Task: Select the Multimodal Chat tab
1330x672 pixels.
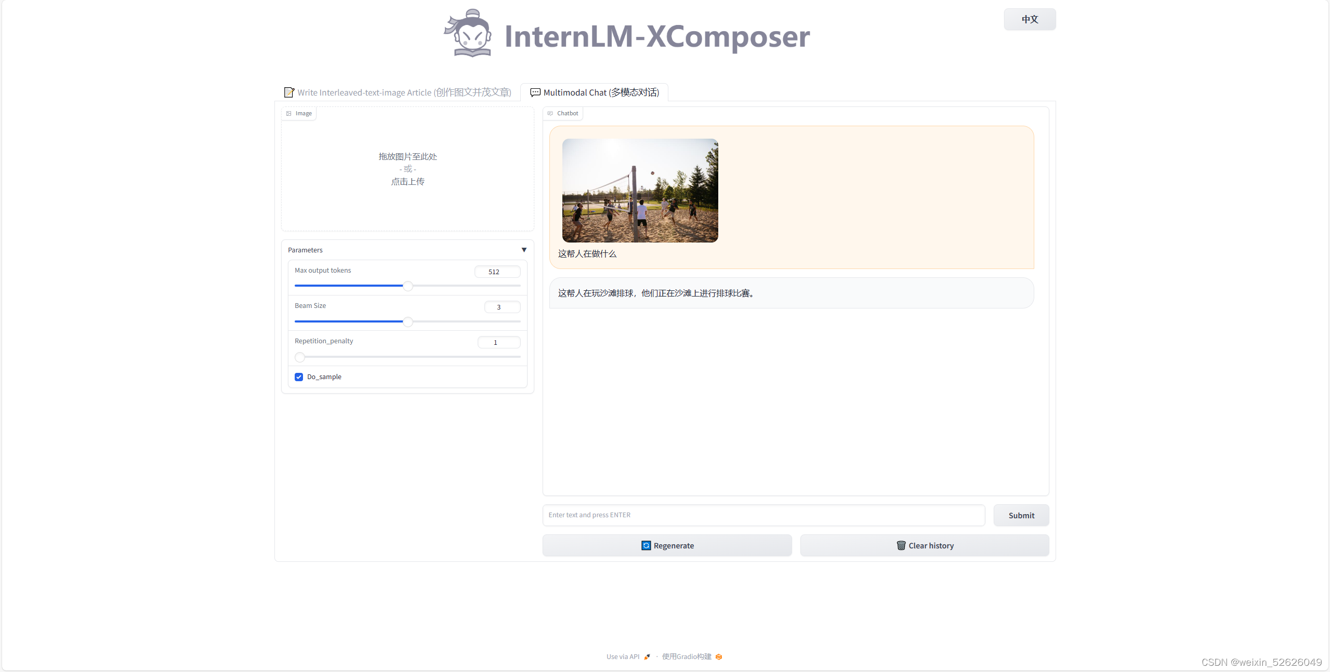Action: 594,92
